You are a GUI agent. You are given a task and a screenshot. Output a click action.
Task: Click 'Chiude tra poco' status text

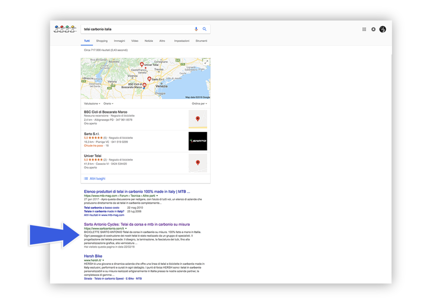click(x=93, y=146)
